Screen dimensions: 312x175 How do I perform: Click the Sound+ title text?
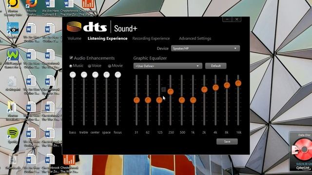click(126, 29)
